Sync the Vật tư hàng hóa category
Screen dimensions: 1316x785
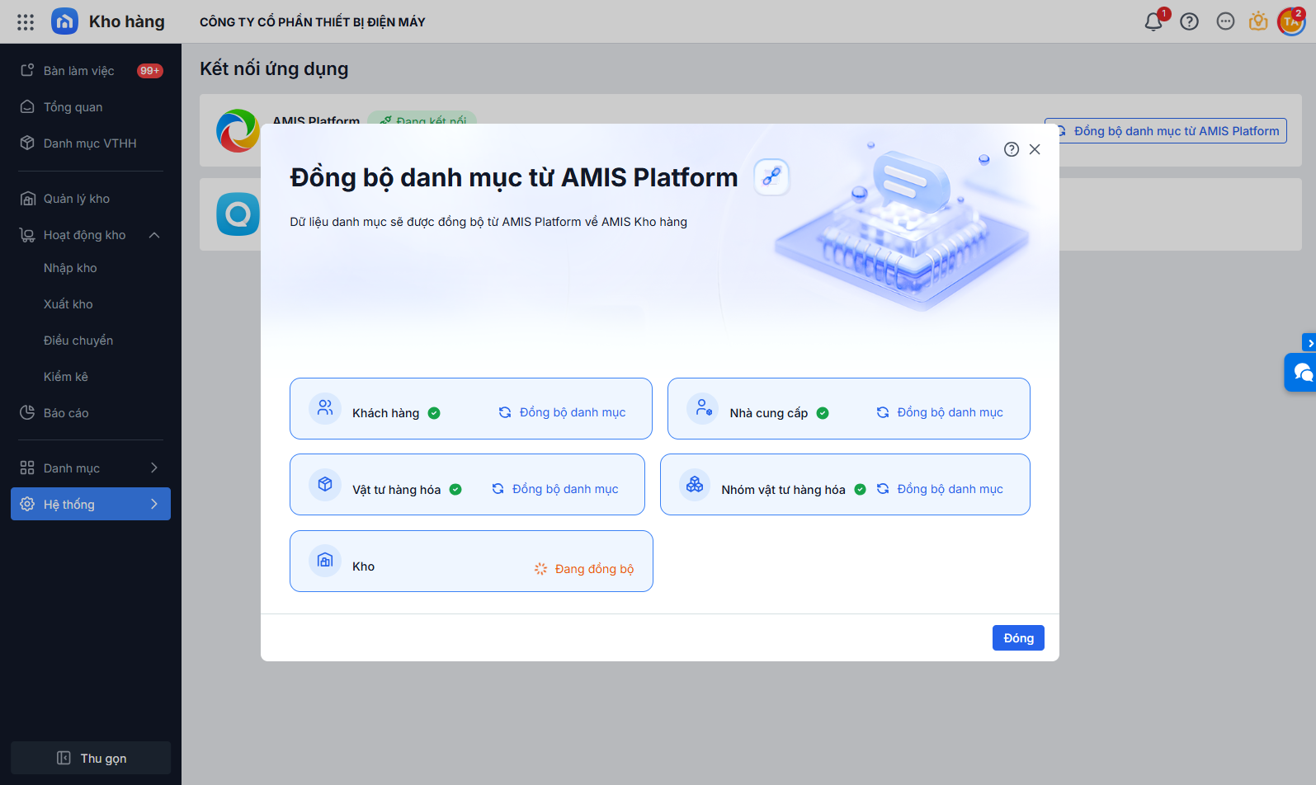pos(555,489)
